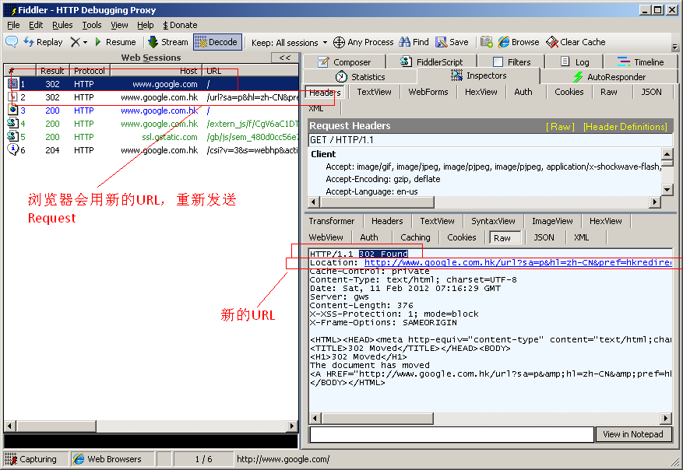Click the View in Notepad button
Viewport: 683px width, 470px height.
click(x=632, y=434)
